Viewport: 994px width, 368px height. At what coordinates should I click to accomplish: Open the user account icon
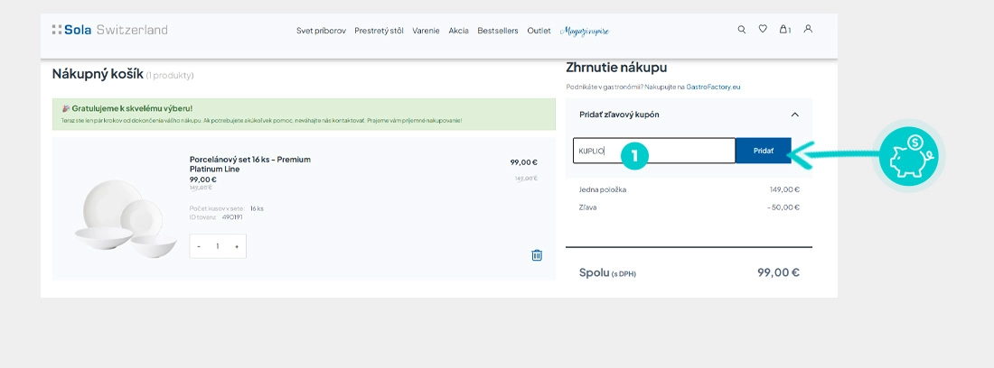808,29
